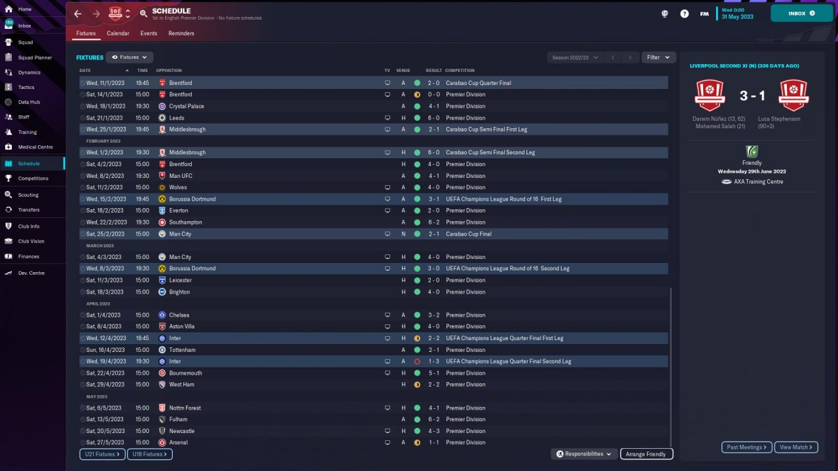
Task: Open the FM menu in the header
Action: click(x=704, y=14)
